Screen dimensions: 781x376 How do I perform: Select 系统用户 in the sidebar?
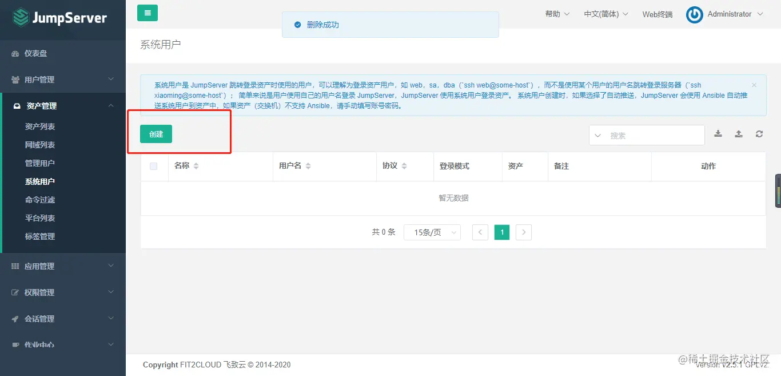40,181
